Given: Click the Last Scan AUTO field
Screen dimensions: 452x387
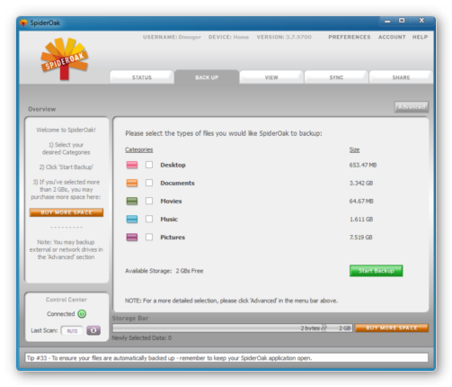Looking at the screenshot, I should click(x=72, y=330).
